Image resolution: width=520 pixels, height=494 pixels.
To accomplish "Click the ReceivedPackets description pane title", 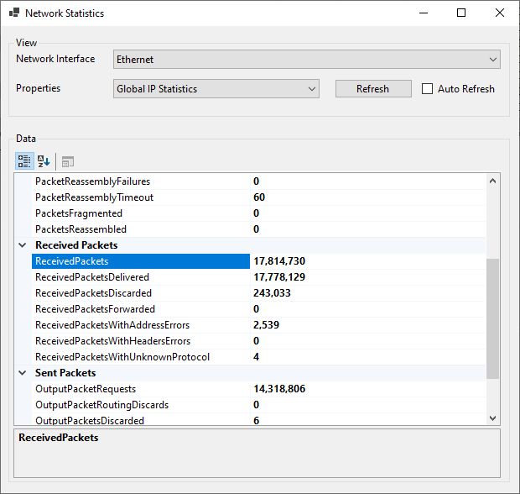I will (x=59, y=438).
